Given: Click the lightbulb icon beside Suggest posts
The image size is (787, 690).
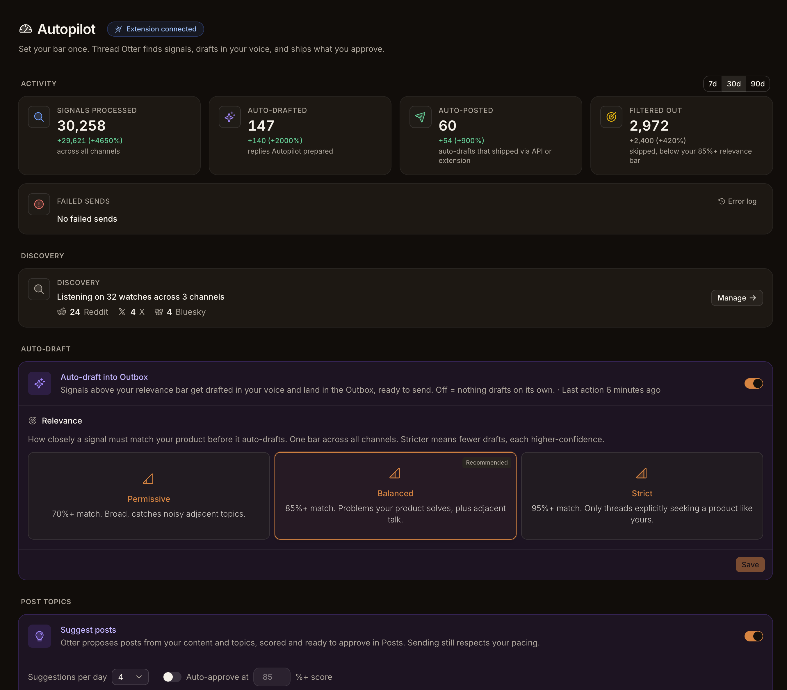Looking at the screenshot, I should [x=40, y=636].
